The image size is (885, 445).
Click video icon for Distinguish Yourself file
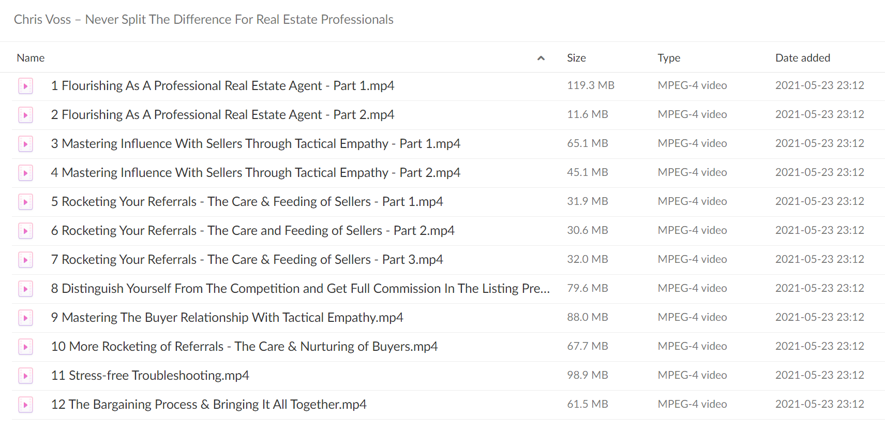pos(25,289)
